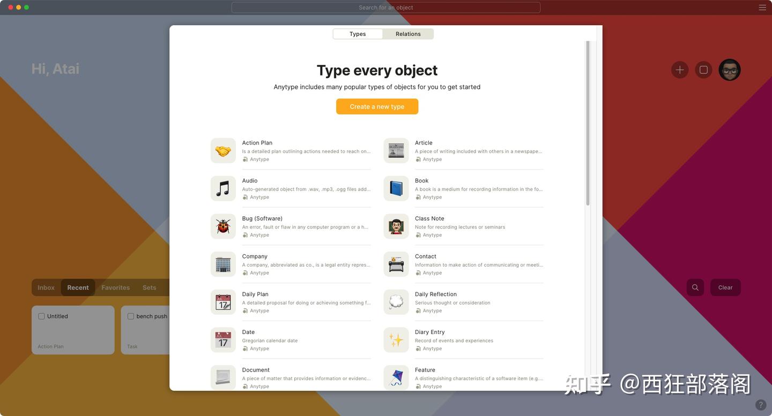
Task: Click the Feature kite icon
Action: point(396,377)
